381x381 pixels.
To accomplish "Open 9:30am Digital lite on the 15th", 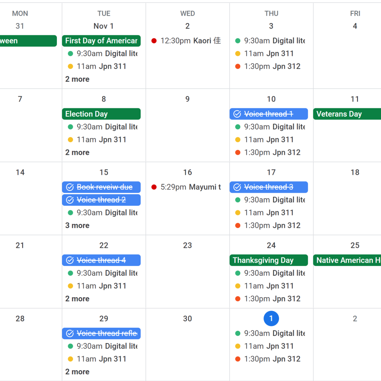I will pos(103,212).
